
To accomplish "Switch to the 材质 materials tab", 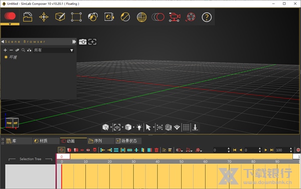I will click(46, 141).
